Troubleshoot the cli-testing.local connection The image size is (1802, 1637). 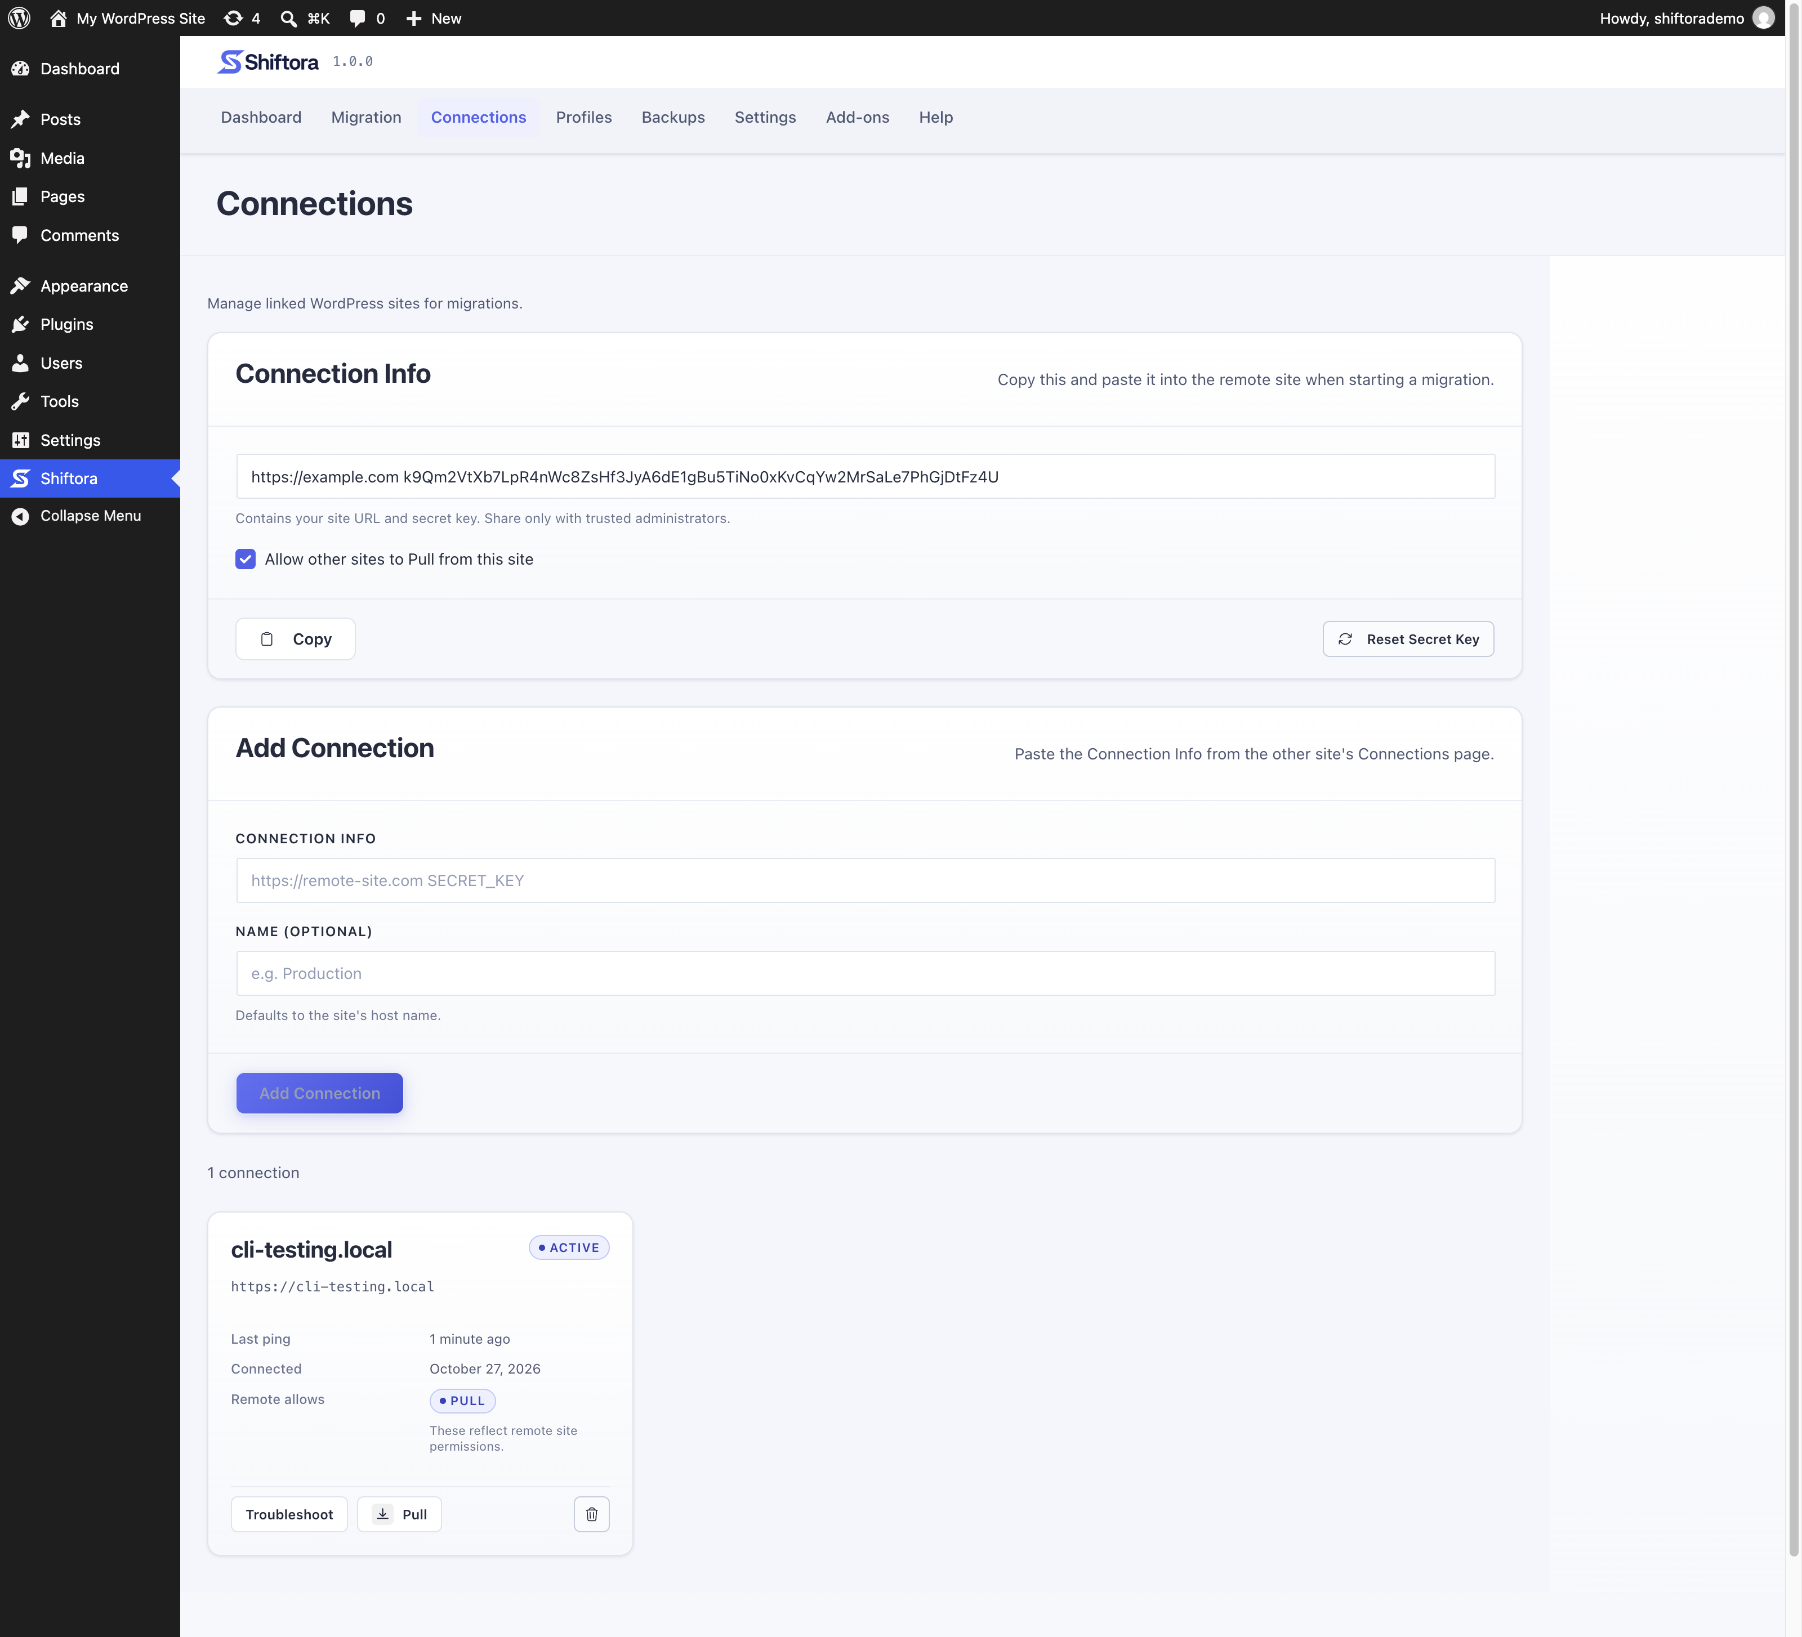pos(289,1514)
